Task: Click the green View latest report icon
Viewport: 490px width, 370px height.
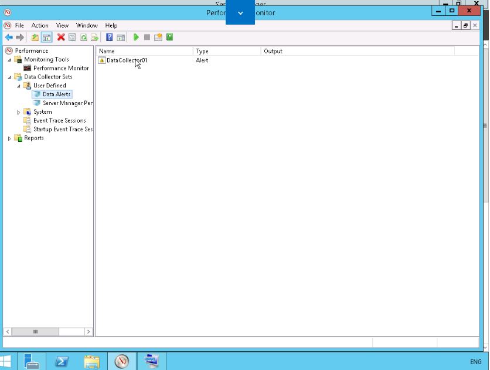Action: 169,38
